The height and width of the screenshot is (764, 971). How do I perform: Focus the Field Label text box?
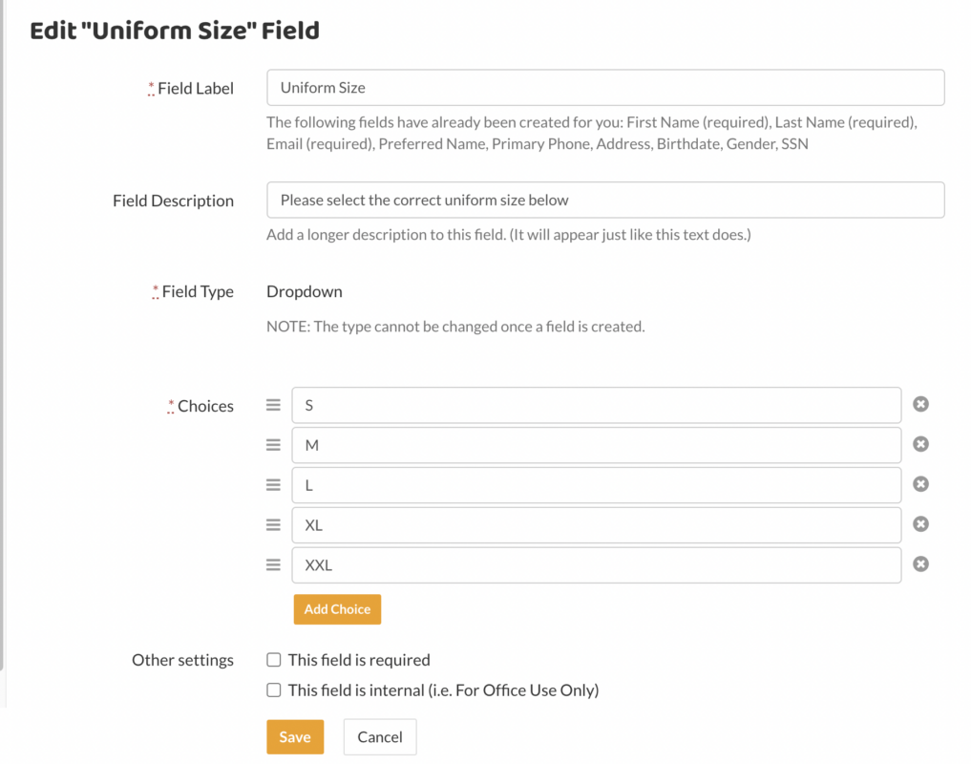605,88
